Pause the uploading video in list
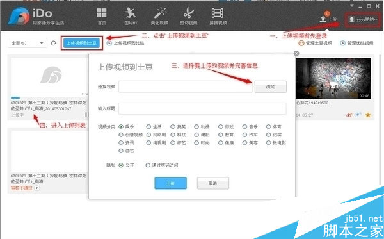The height and width of the screenshot is (239, 384). tap(86, 115)
